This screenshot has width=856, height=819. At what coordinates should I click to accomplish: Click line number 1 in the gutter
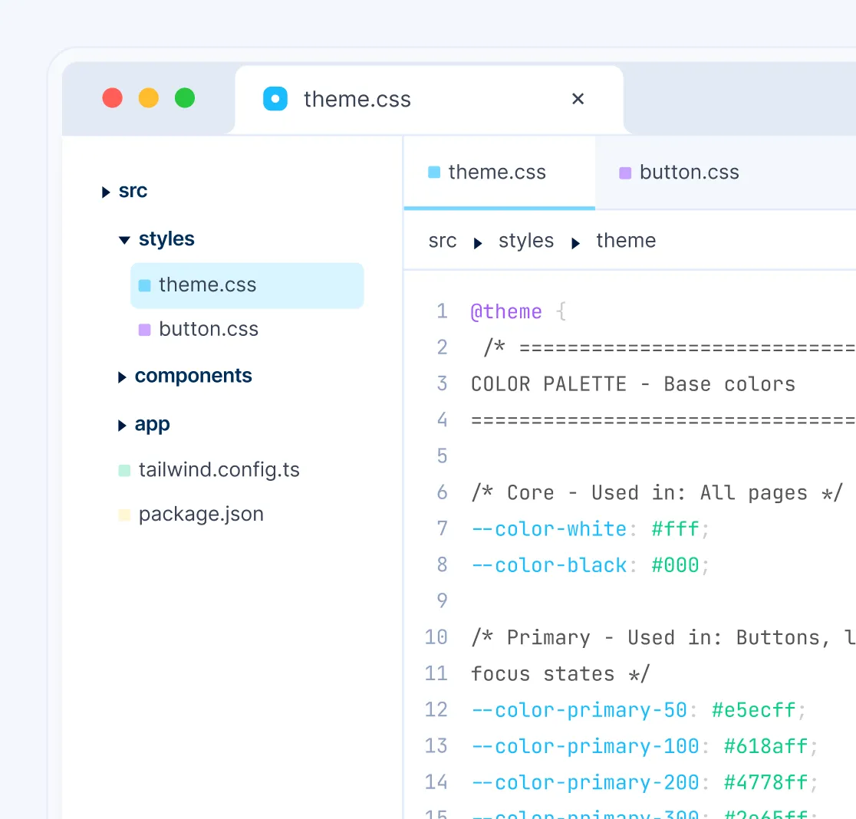coord(442,311)
